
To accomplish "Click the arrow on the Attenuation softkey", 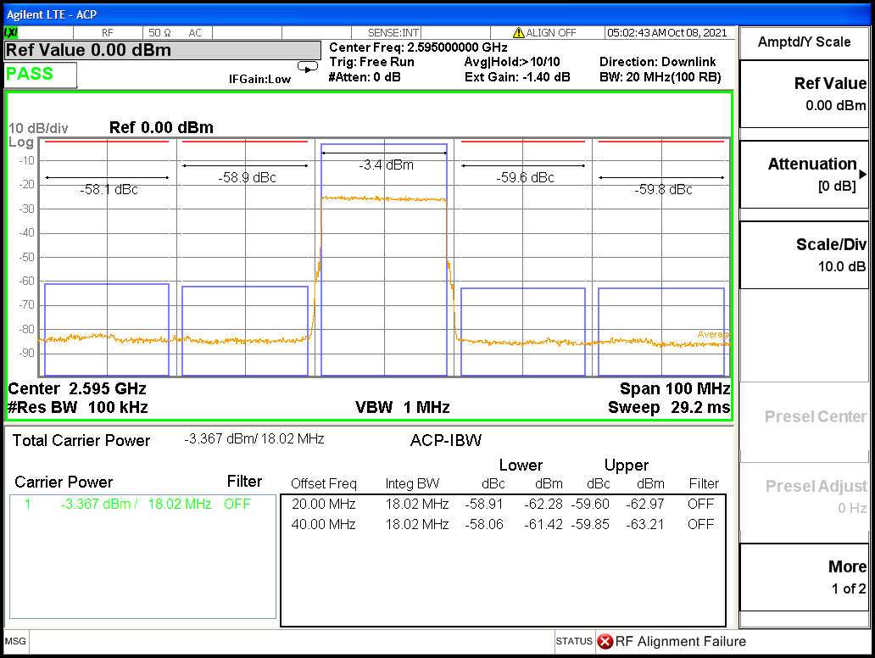I will pyautogui.click(x=862, y=174).
